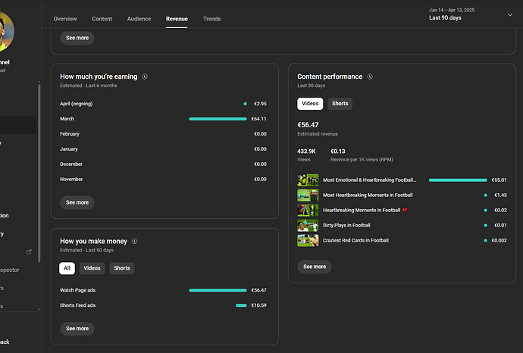Click the November earnings row label

click(x=71, y=180)
